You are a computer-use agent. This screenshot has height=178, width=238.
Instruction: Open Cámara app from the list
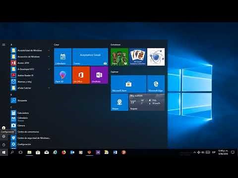click(x=31, y=126)
